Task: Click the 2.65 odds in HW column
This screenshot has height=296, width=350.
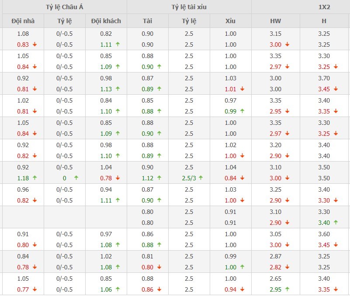Action: 276,279
